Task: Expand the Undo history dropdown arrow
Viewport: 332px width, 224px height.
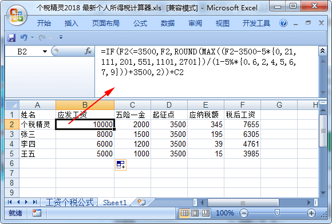Action: coord(33,38)
